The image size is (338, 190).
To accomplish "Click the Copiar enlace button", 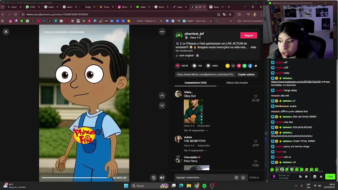I will 246,74.
